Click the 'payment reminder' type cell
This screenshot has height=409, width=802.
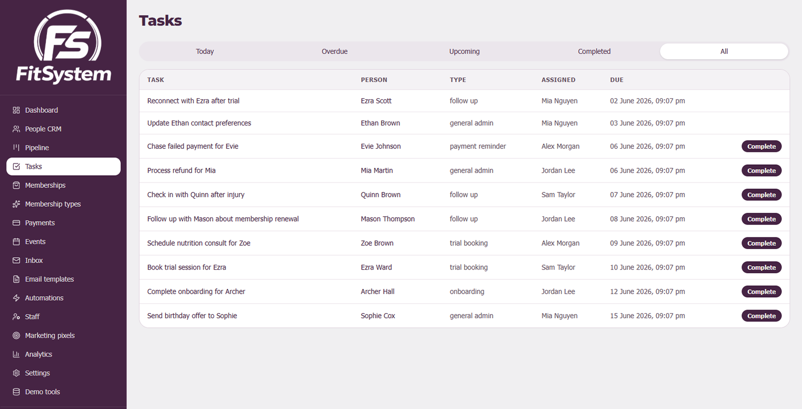click(477, 146)
